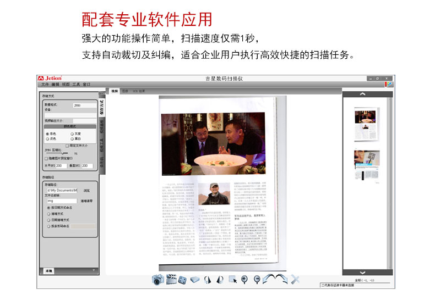
Task: Select the 彩色 color mode radio button
Action: click(x=47, y=133)
